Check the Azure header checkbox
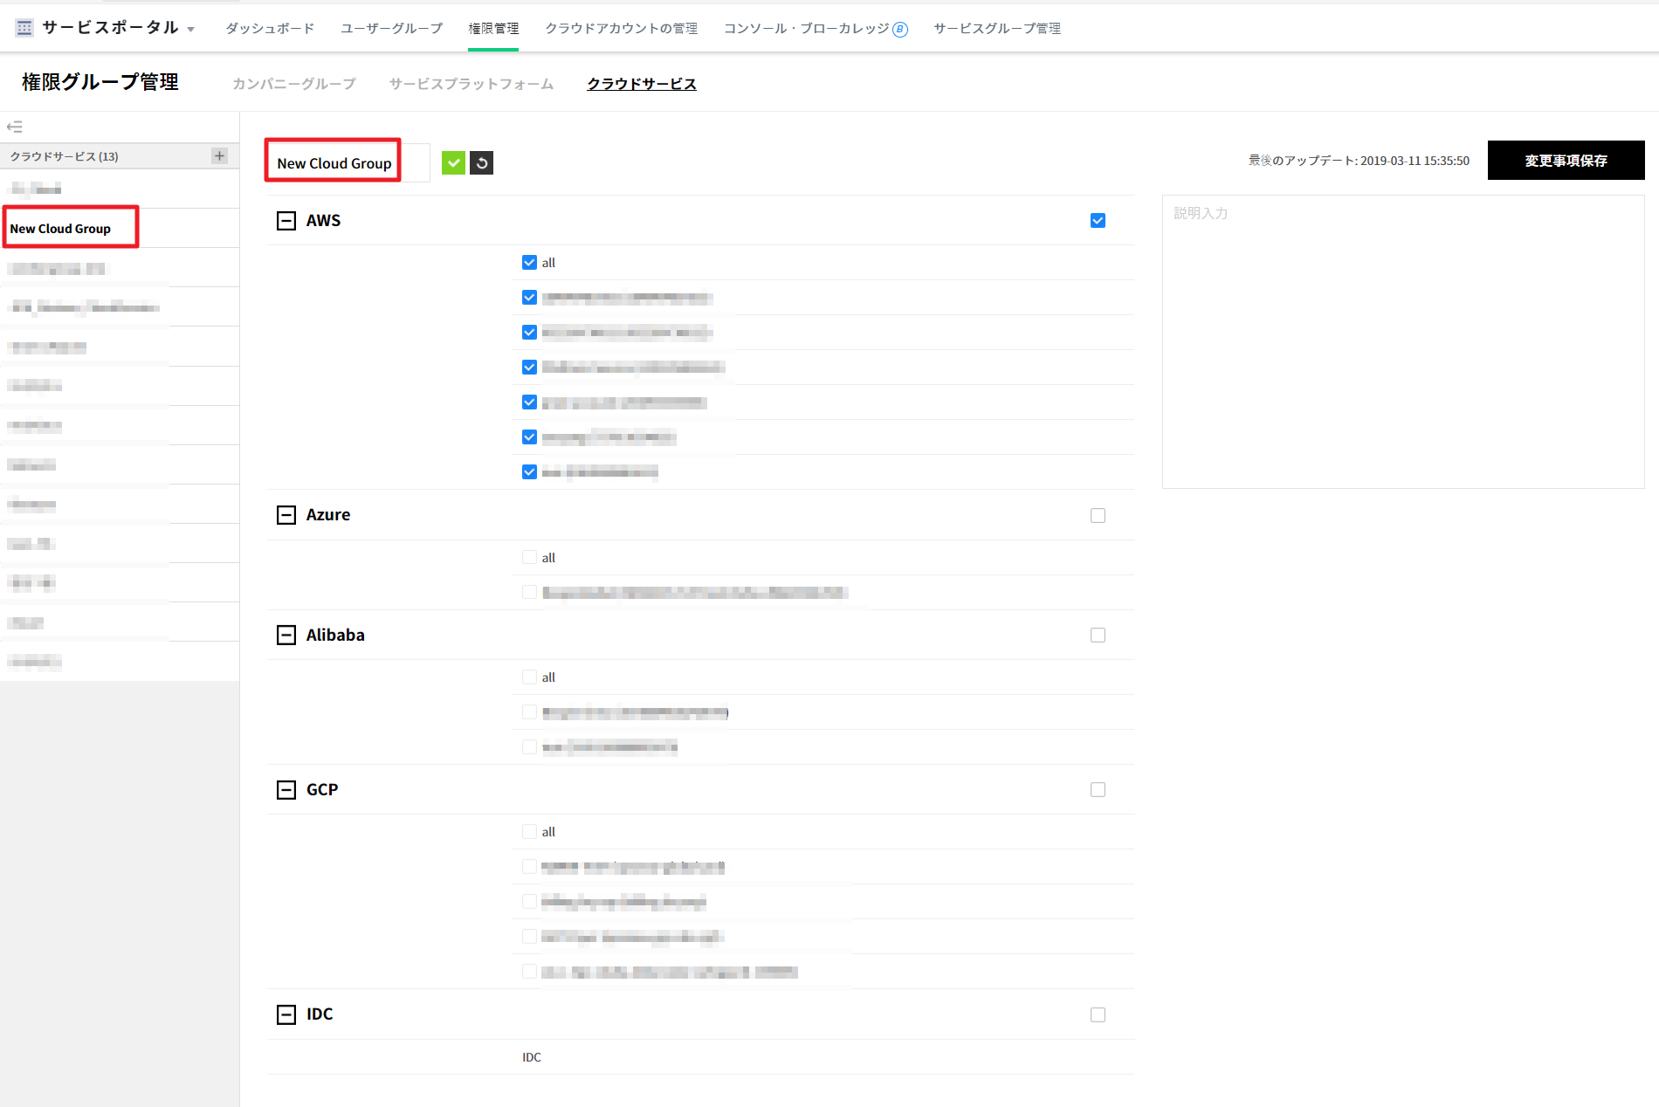Viewport: 1659px width, 1107px height. (x=1098, y=516)
